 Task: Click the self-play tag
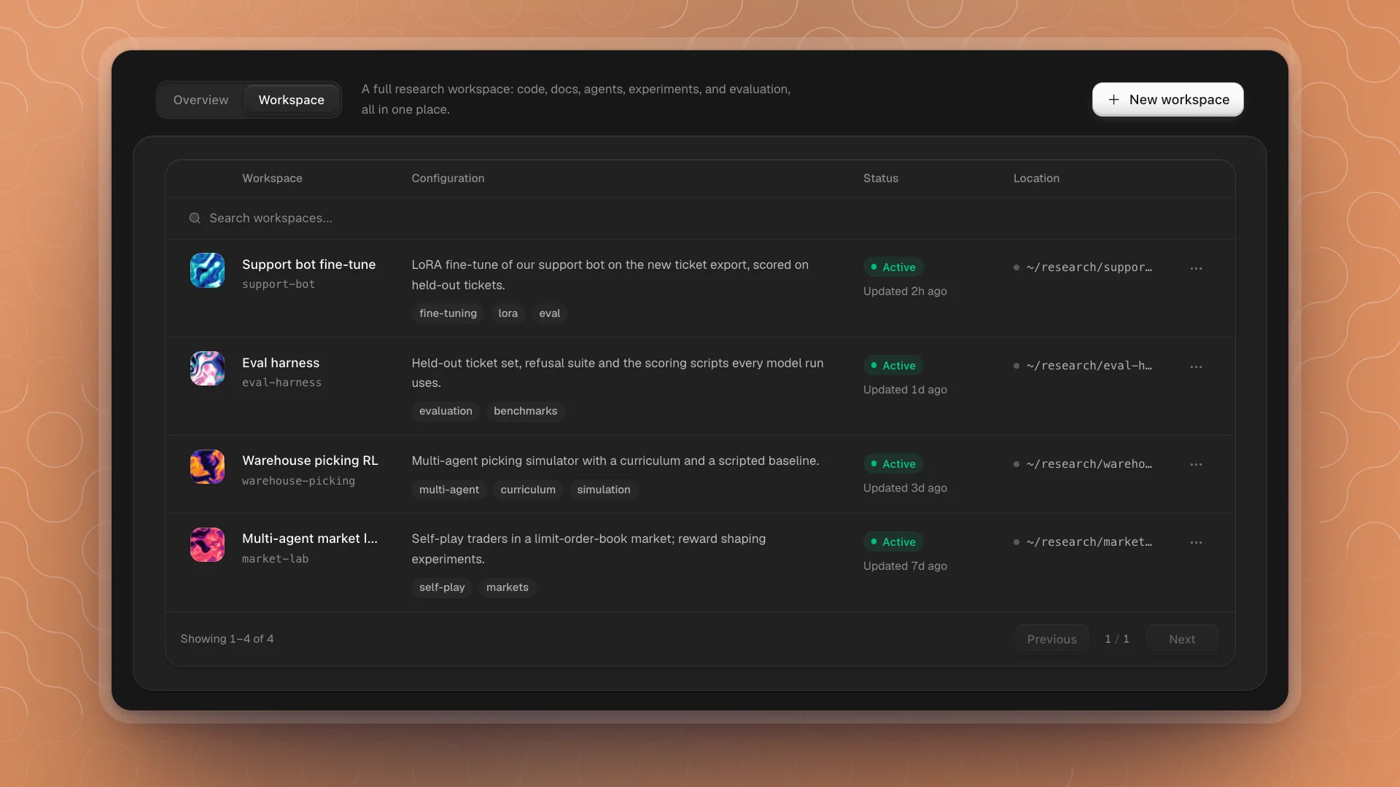click(x=442, y=587)
